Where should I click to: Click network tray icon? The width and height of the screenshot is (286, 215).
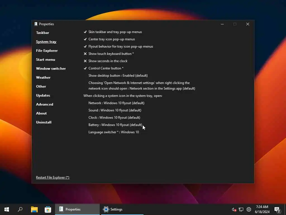(x=241, y=209)
